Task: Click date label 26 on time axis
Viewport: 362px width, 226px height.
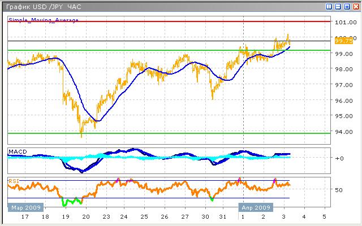Action: coord(165,217)
